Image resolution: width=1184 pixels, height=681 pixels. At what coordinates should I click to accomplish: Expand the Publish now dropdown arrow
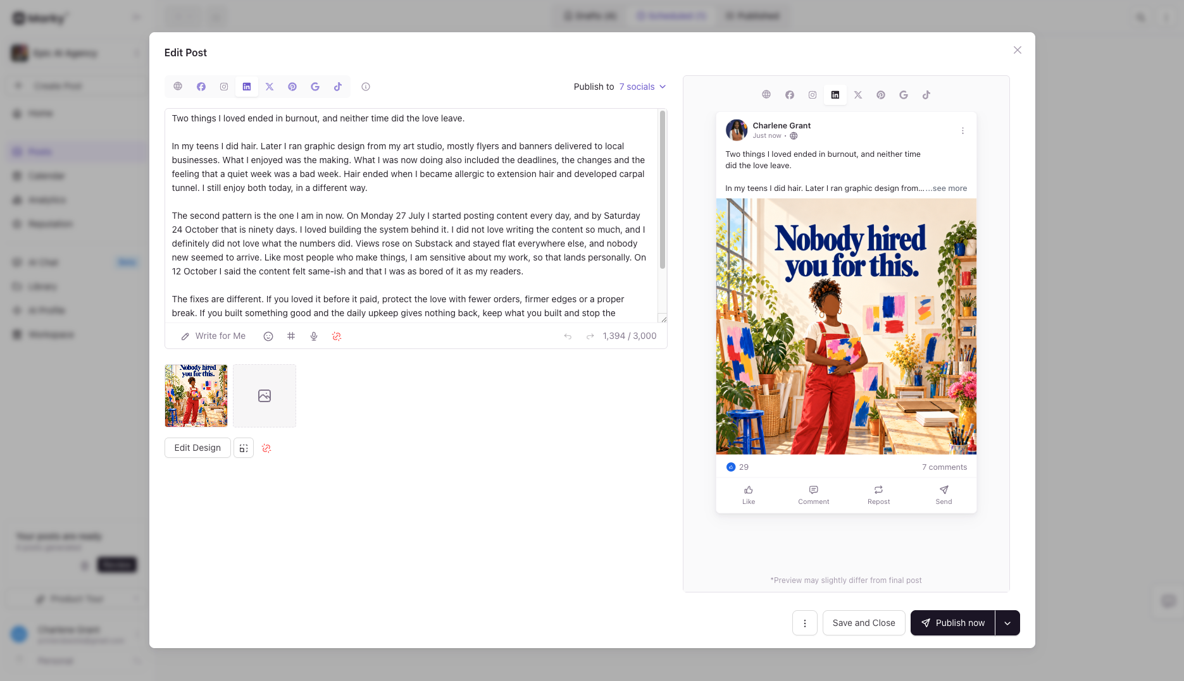[1007, 623]
